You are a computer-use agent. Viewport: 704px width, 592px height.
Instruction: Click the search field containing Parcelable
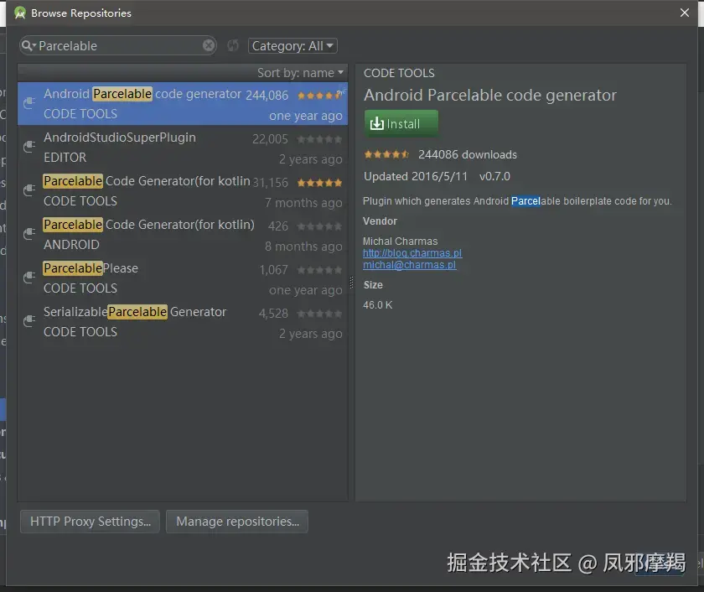118,46
